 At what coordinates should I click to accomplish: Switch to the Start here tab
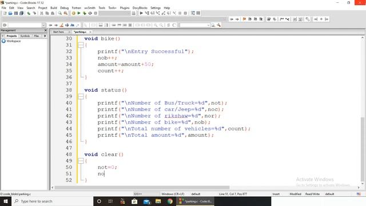pyautogui.click(x=58, y=32)
